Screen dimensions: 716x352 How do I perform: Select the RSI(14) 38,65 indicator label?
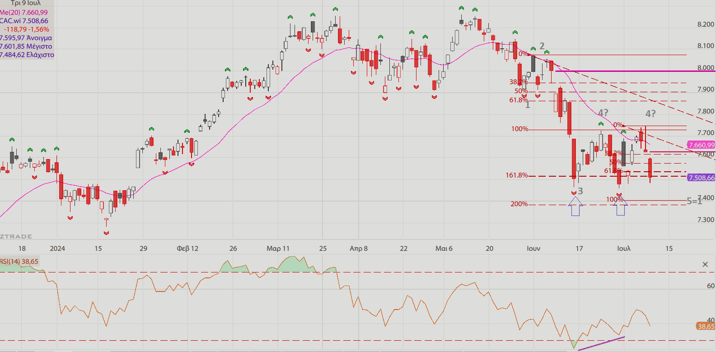19,261
